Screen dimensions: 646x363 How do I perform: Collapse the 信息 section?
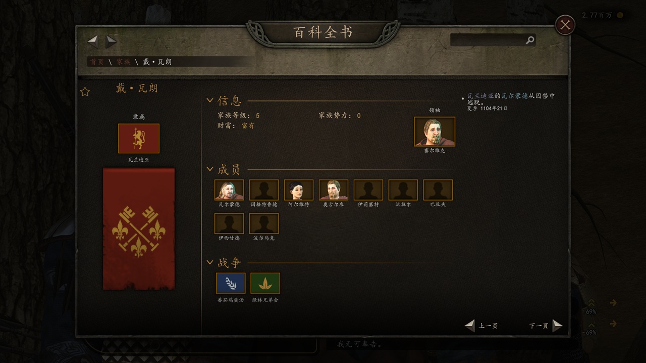(x=210, y=100)
